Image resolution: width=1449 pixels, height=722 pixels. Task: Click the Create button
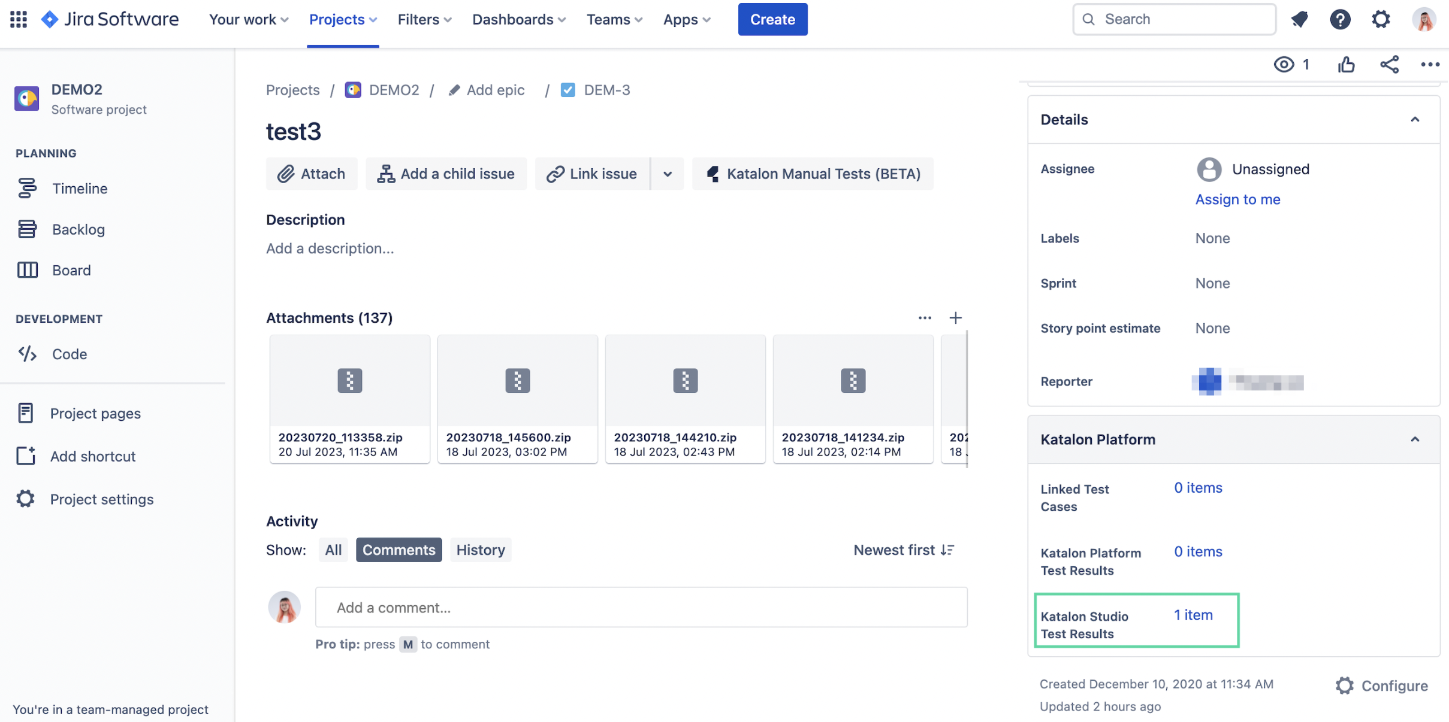tap(772, 19)
